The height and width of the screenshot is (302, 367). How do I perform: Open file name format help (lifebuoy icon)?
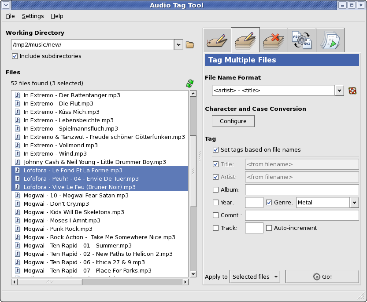[x=352, y=91]
